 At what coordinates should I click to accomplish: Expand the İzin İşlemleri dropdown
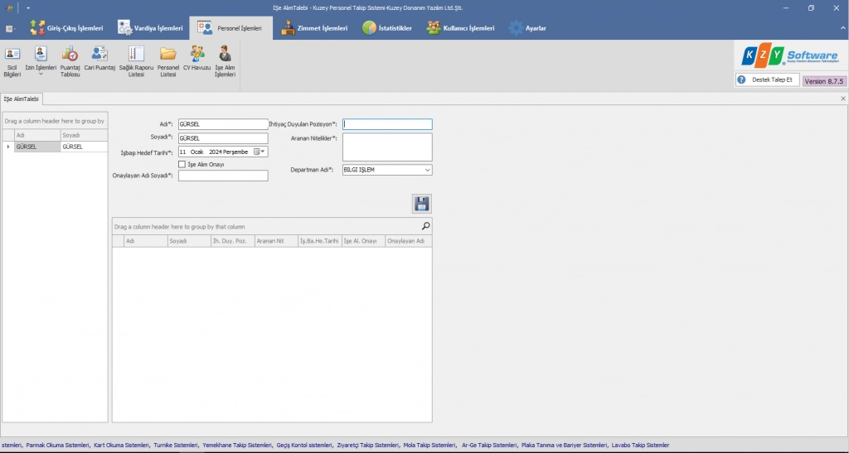tap(41, 74)
